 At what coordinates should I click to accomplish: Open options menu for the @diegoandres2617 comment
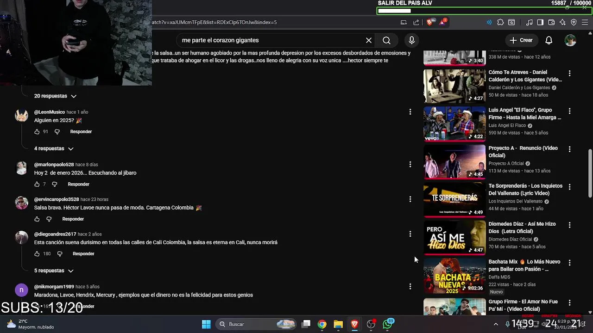coord(410,234)
